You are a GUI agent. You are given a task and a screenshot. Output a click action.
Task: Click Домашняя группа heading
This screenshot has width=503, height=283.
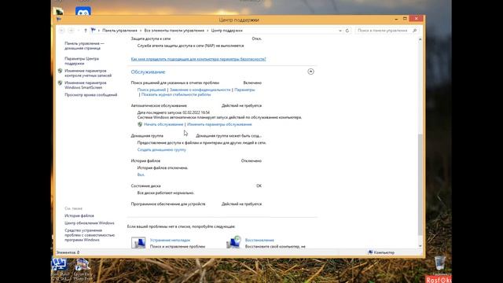pyautogui.click(x=147, y=136)
